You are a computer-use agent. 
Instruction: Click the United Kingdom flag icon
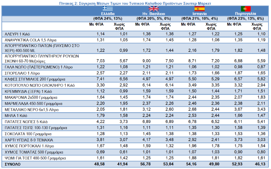click(x=154, y=8)
